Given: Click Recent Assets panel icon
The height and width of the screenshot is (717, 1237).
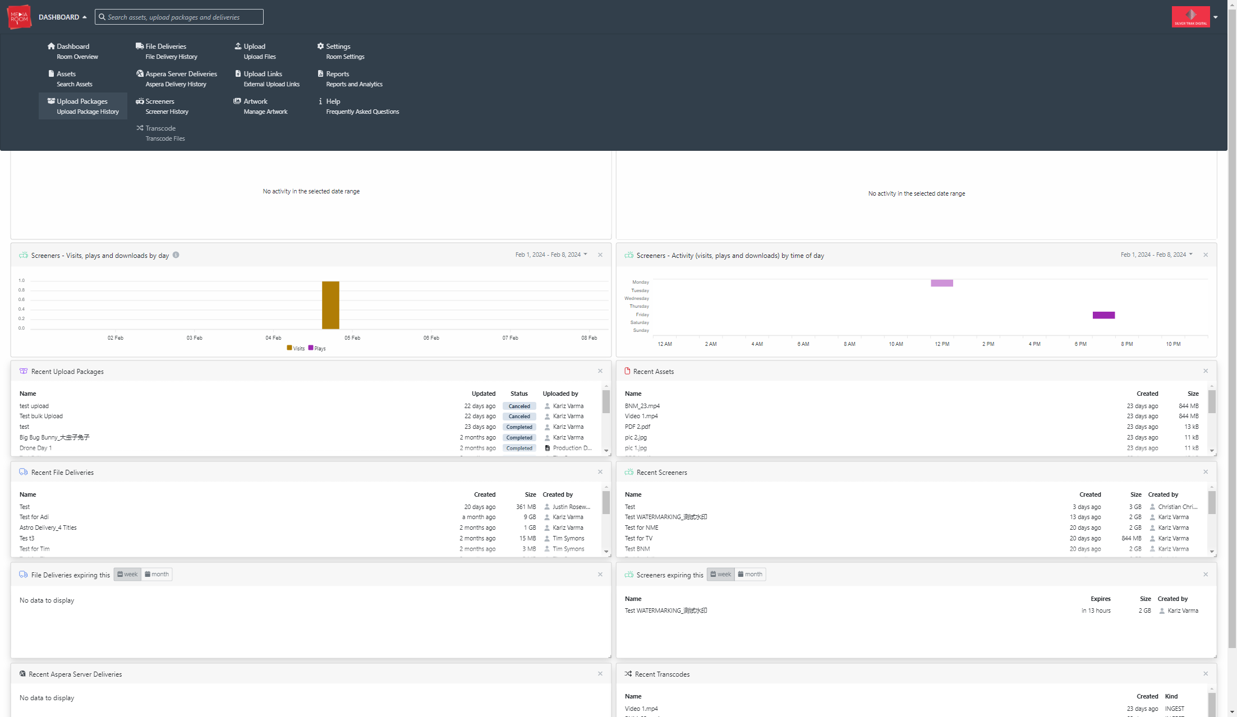Looking at the screenshot, I should (x=627, y=371).
